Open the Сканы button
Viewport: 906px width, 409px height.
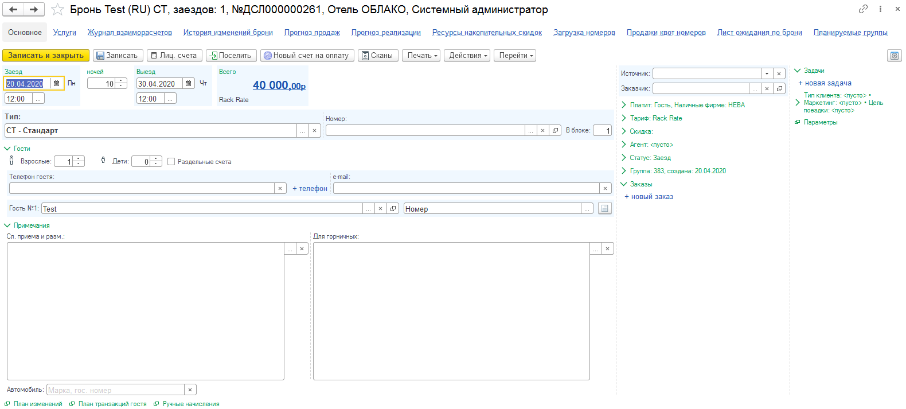[378, 56]
